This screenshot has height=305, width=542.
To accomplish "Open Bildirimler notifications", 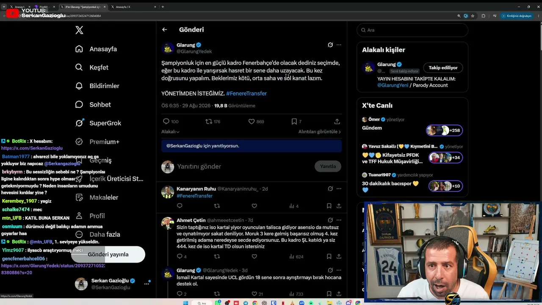I will [x=97, y=86].
